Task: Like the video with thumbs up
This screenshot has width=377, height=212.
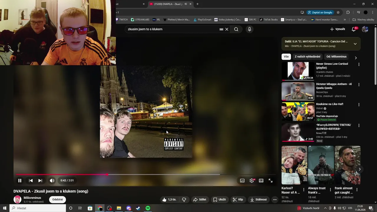Action: coord(169,199)
